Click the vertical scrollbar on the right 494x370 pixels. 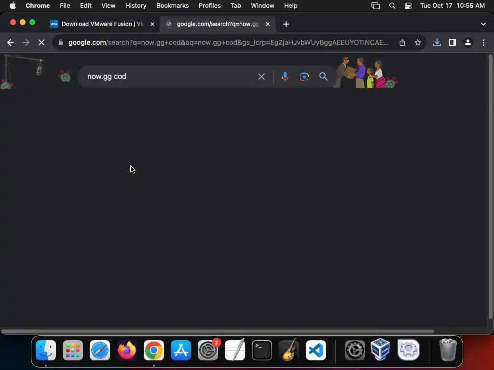(490, 187)
